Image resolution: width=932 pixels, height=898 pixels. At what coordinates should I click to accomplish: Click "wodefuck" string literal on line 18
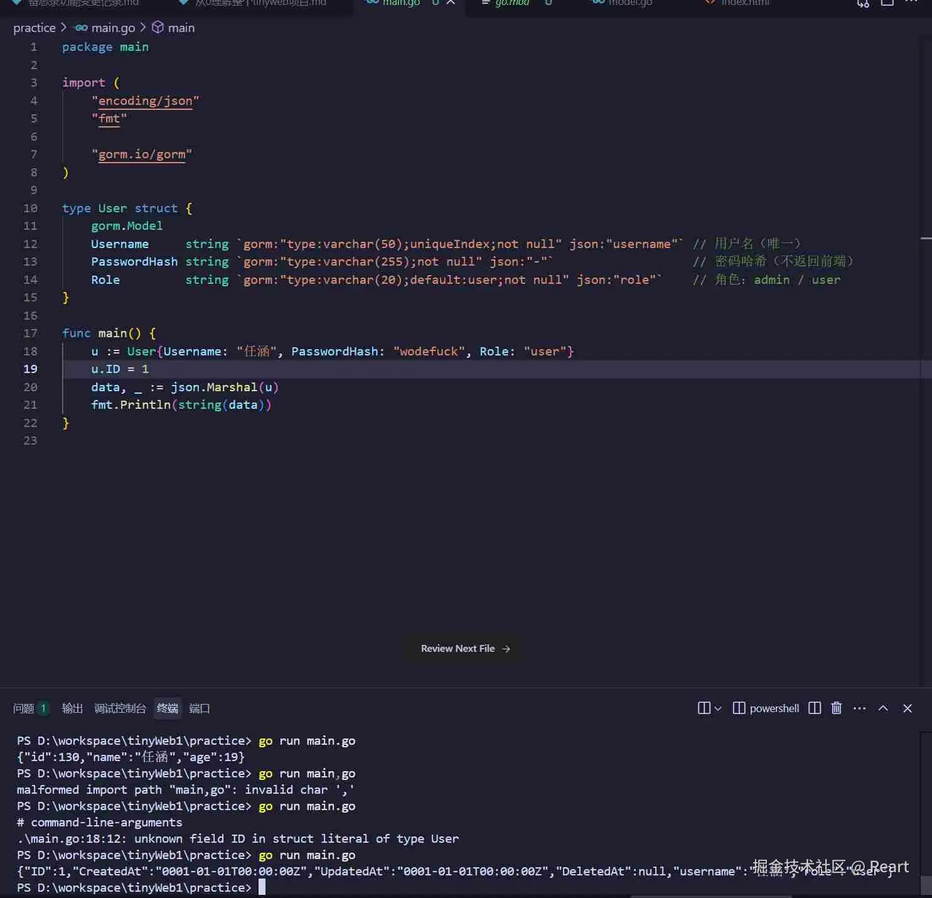point(429,352)
